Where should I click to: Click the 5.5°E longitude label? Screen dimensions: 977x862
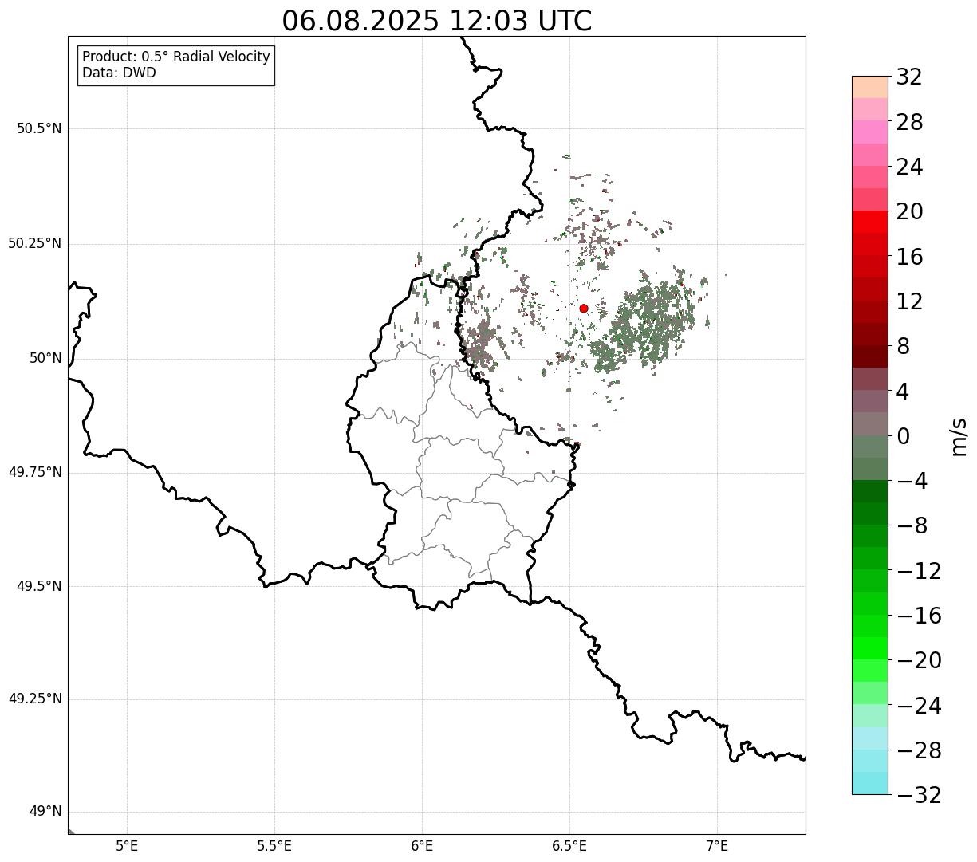[274, 846]
